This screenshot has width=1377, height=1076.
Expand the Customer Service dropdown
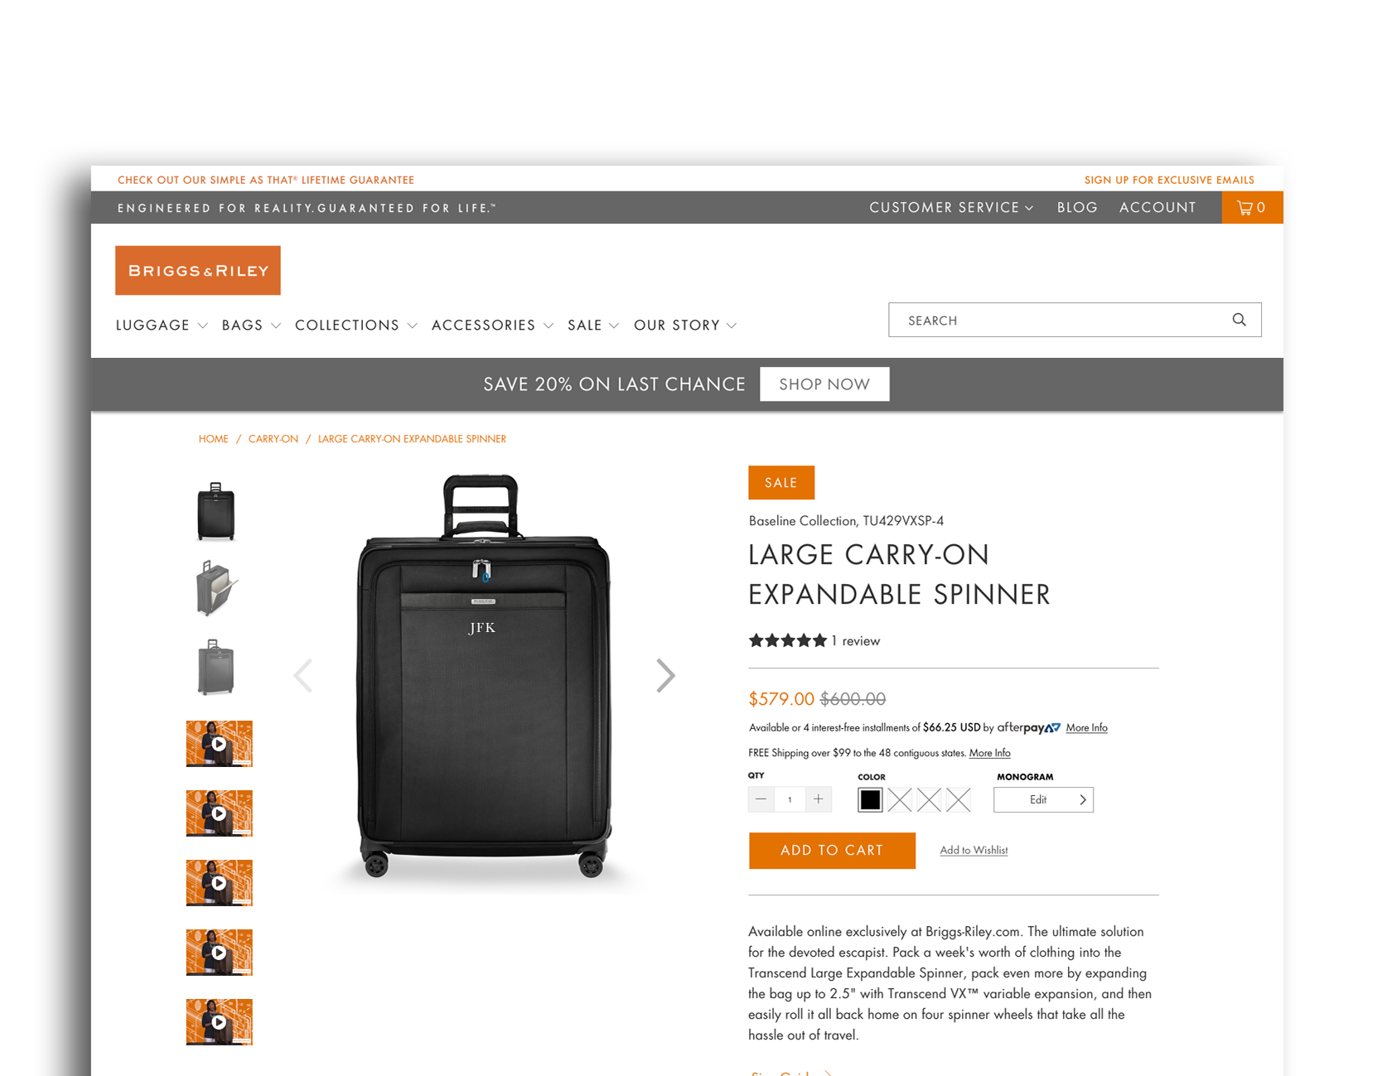tap(951, 208)
